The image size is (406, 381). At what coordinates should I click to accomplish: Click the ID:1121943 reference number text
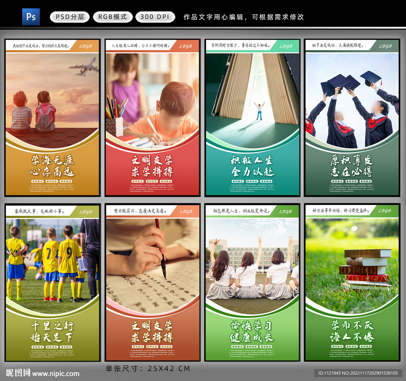click(358, 373)
